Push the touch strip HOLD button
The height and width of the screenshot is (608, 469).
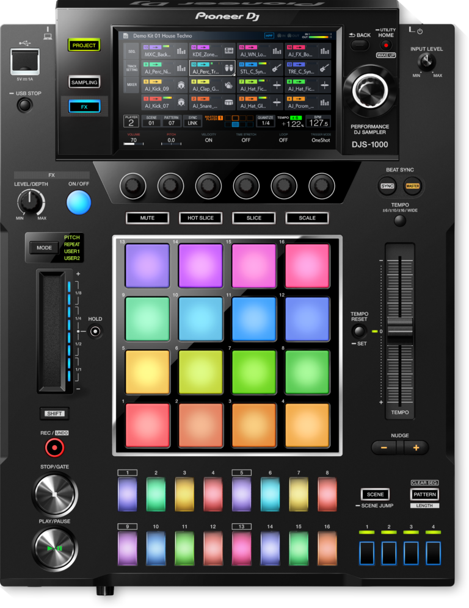click(95, 331)
